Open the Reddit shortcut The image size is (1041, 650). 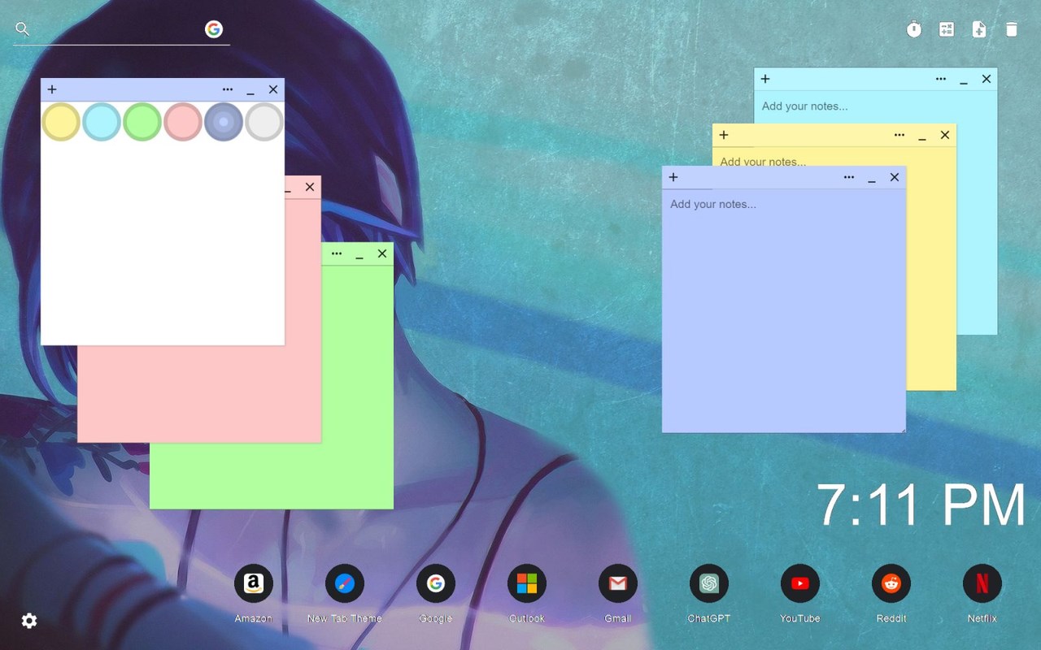[x=891, y=583]
